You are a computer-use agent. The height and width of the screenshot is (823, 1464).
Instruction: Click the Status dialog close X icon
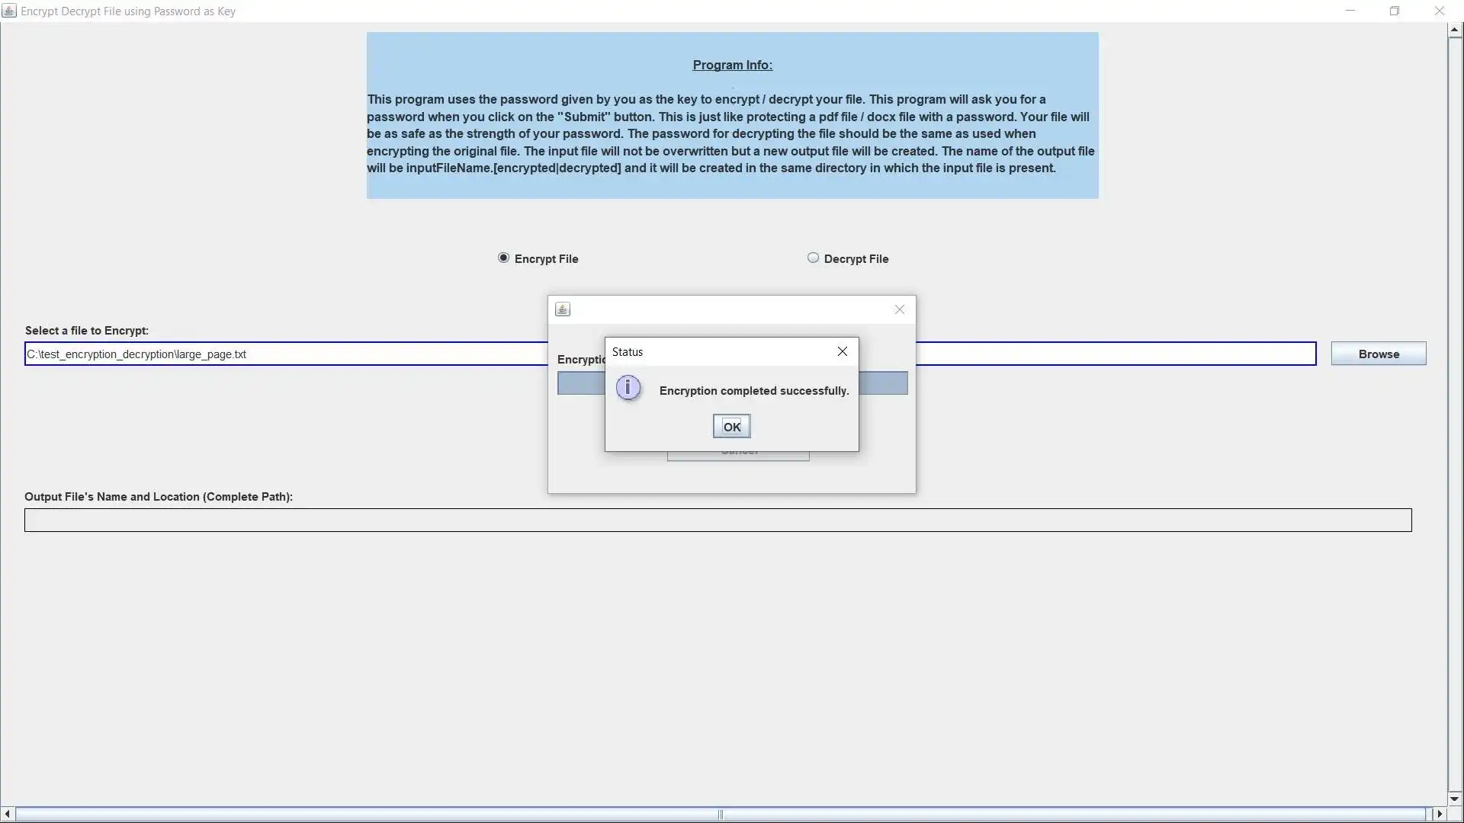pyautogui.click(x=843, y=352)
